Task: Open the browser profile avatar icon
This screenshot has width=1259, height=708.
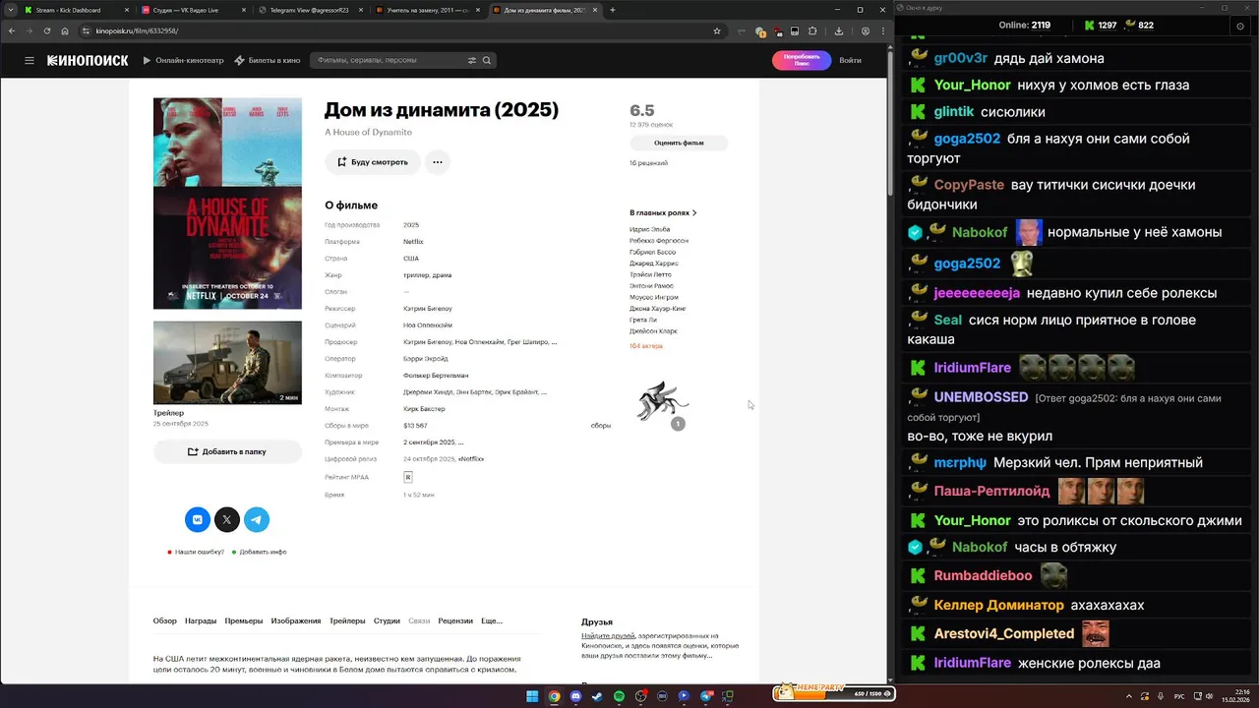Action: [x=865, y=30]
